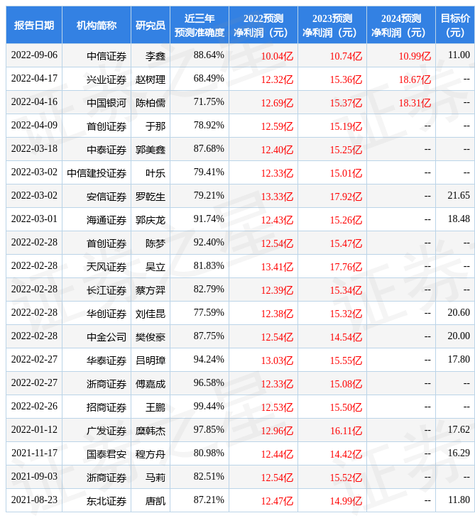
Task: Click target price 20.00
Action: point(459,336)
